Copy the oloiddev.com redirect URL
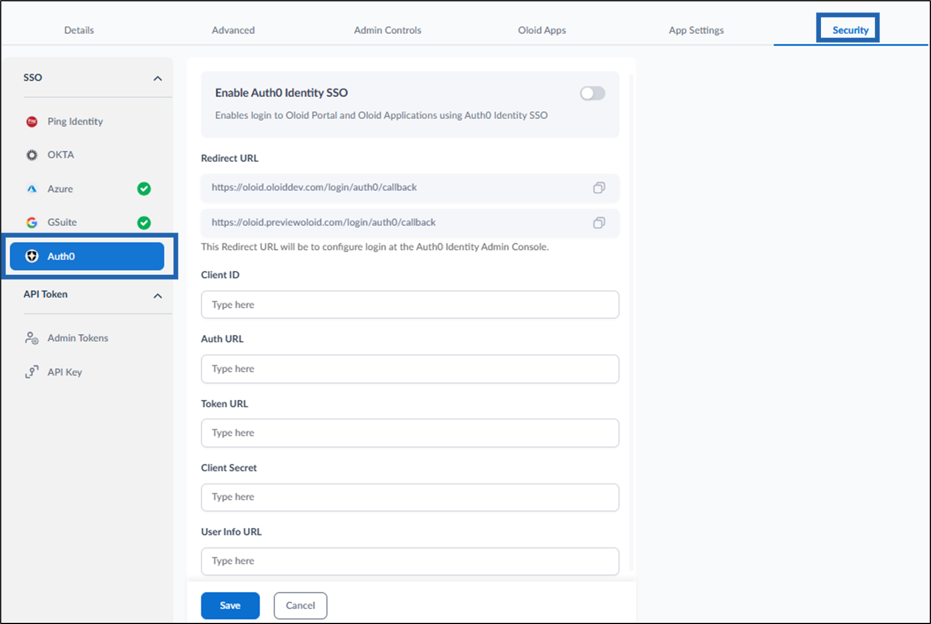Viewport: 931px width, 624px height. 599,188
